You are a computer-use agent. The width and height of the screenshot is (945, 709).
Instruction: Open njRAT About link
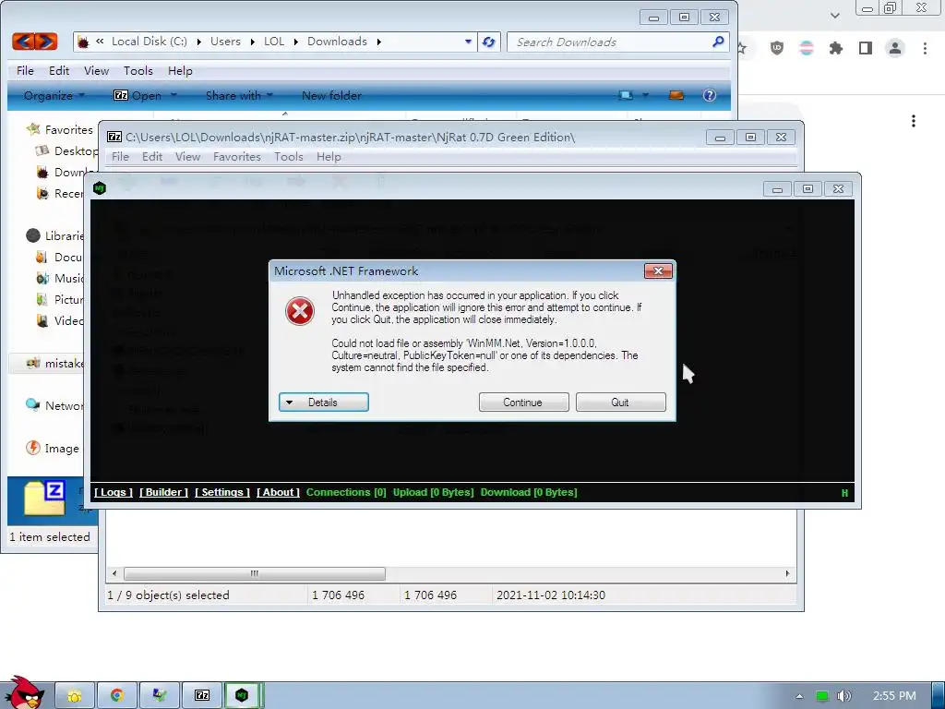point(278,492)
